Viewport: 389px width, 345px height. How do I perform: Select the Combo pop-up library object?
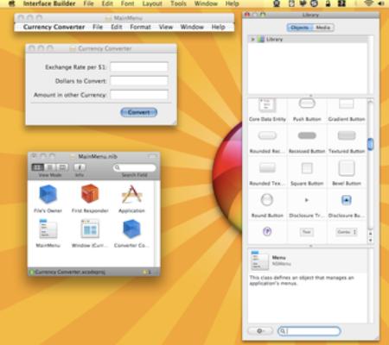[x=347, y=232]
